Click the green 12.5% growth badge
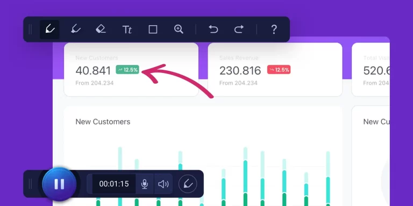Image resolution: width=413 pixels, height=206 pixels. [x=127, y=70]
